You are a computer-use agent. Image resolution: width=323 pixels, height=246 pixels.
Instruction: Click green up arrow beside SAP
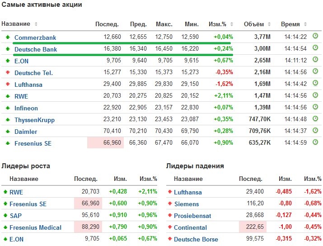[x=5, y=215]
